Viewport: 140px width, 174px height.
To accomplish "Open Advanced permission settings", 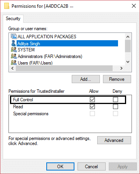I will (x=114, y=140).
